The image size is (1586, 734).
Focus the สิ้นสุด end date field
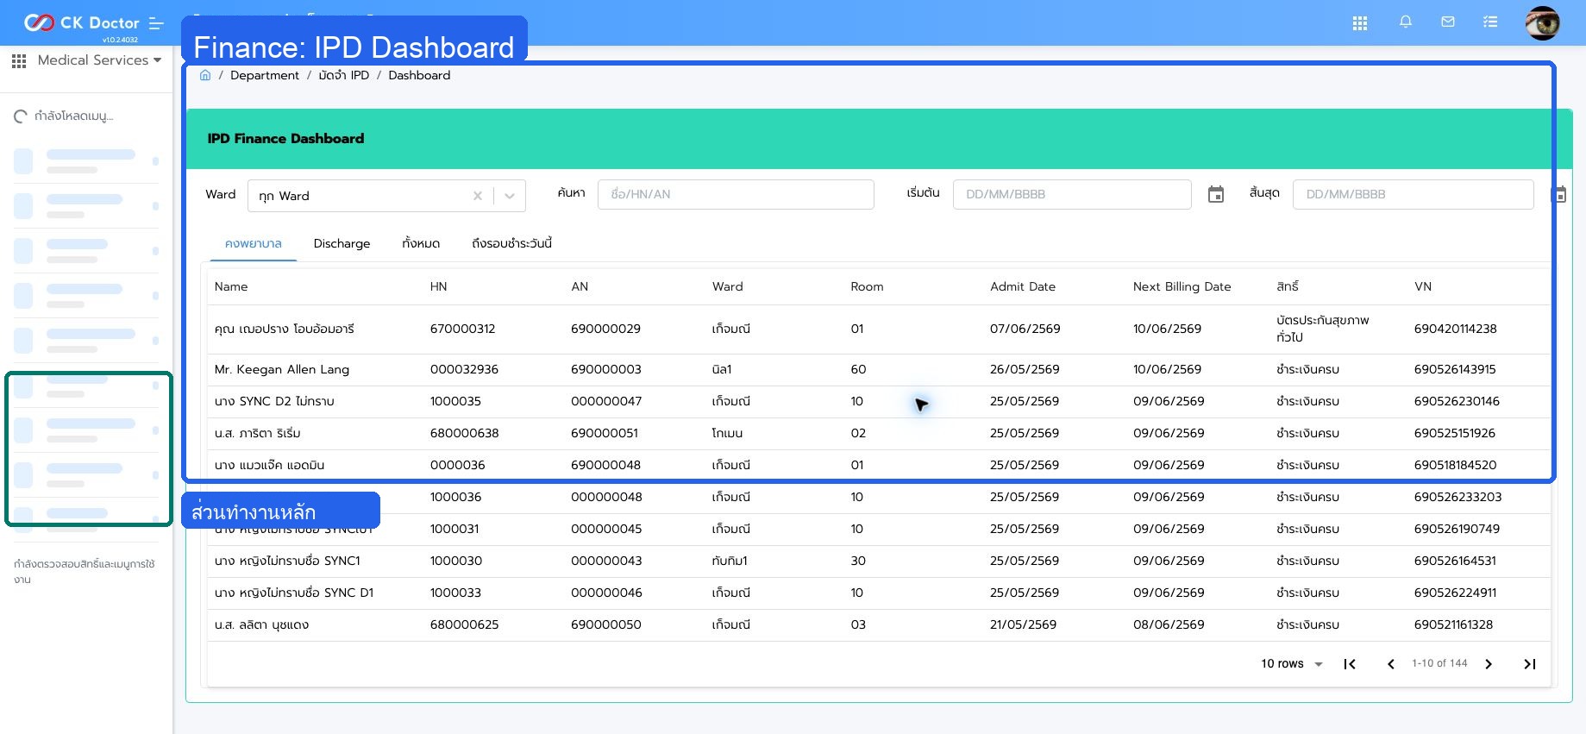1413,194
